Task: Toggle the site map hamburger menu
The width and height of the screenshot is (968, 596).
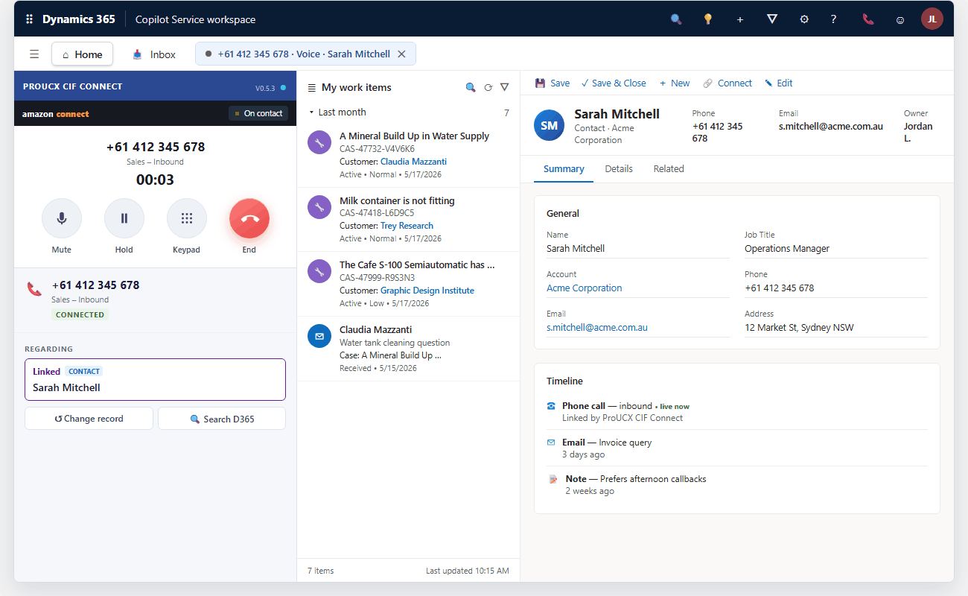Action: (34, 54)
